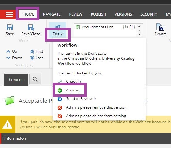Click the Save floppy disk icon
The width and height of the screenshot is (171, 148).
[10, 27]
